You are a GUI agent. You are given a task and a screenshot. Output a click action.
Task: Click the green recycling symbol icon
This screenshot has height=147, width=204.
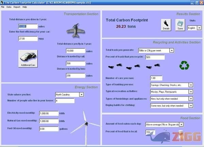tap(184, 65)
